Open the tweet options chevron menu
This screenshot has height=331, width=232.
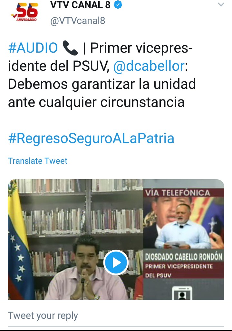click(221, 5)
